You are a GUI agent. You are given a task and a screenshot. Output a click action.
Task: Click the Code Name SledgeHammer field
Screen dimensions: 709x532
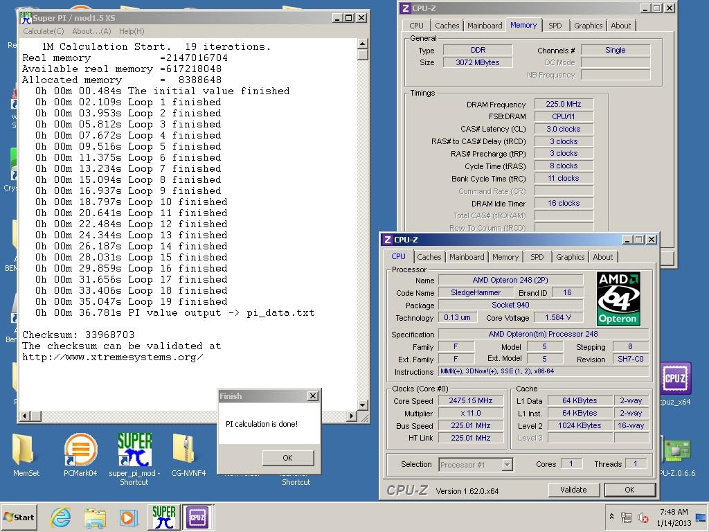(x=476, y=293)
